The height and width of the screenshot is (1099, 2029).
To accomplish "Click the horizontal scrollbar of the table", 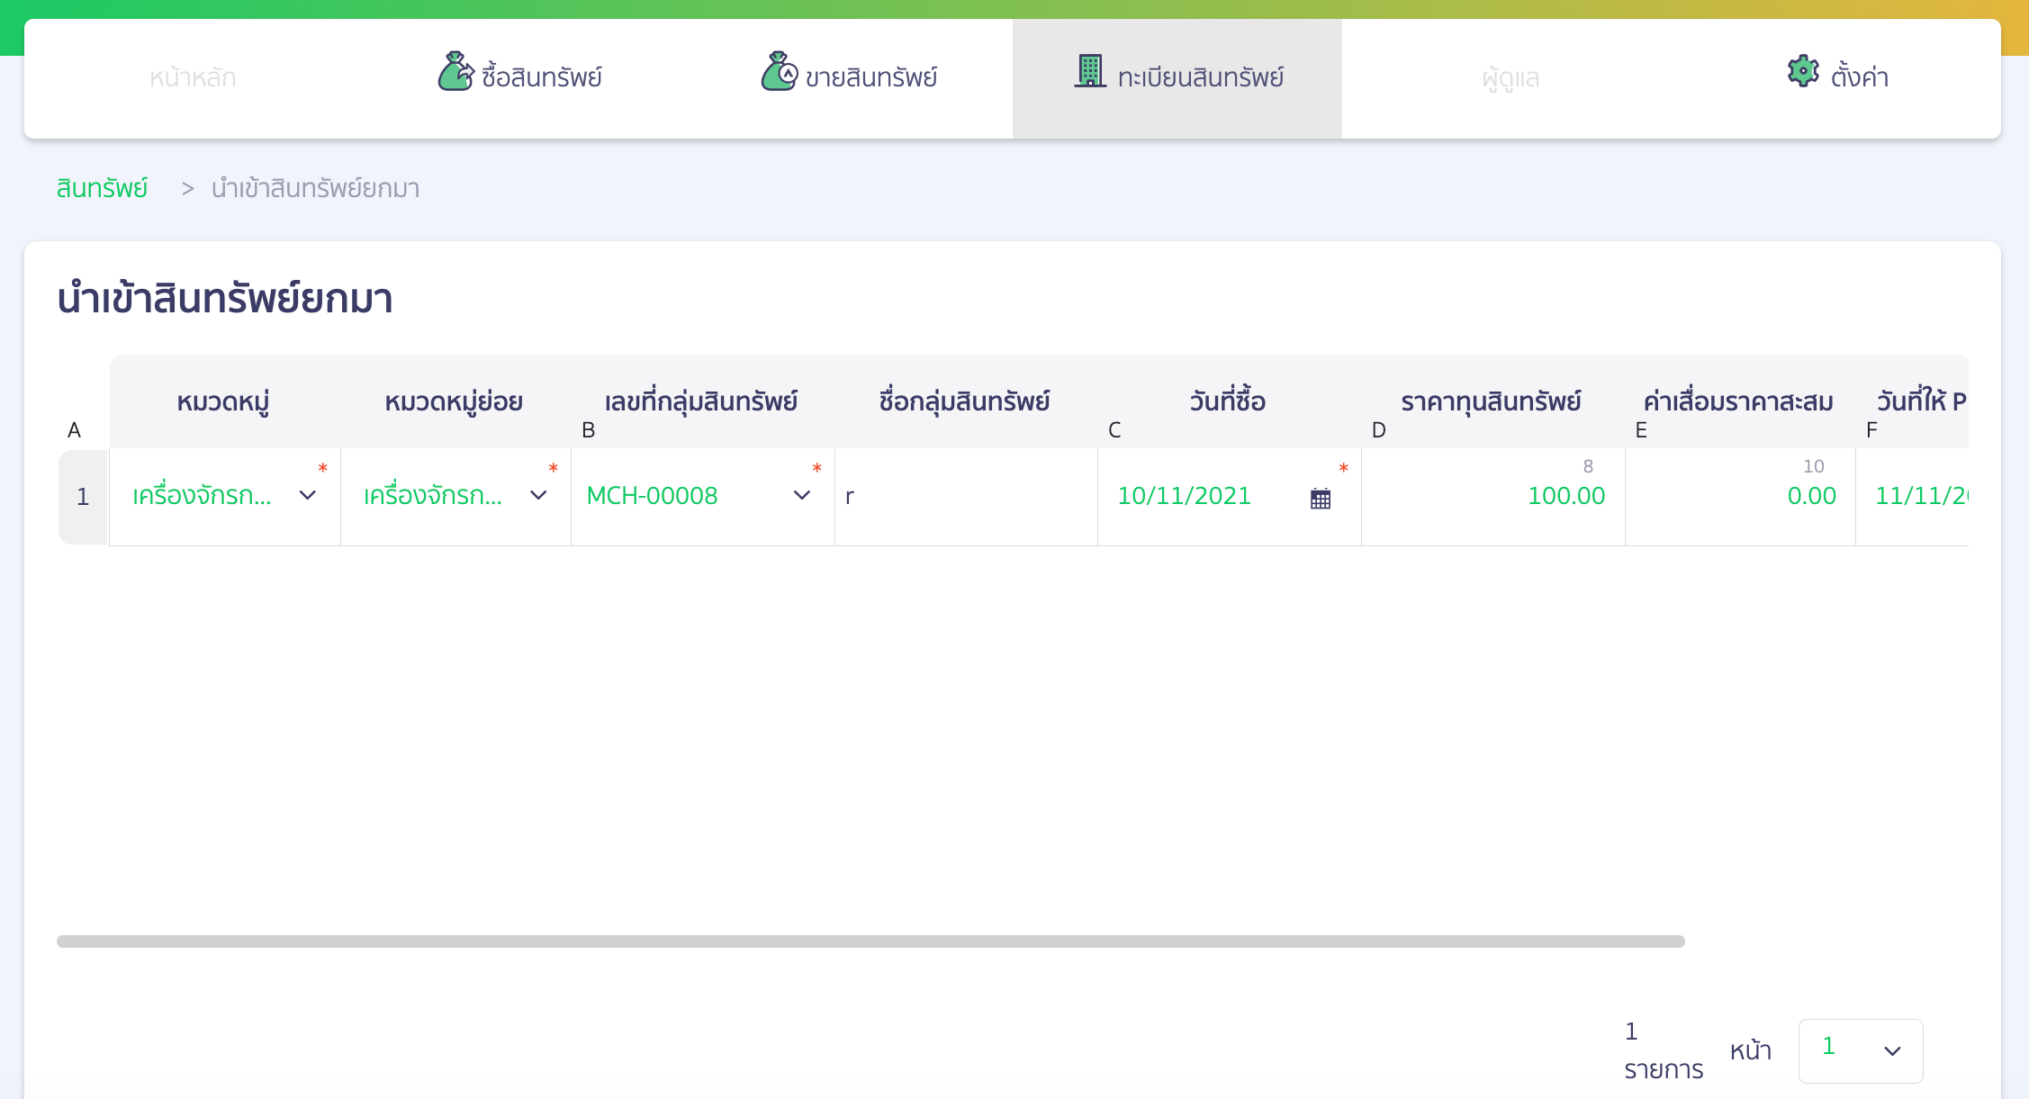I will click(x=870, y=941).
